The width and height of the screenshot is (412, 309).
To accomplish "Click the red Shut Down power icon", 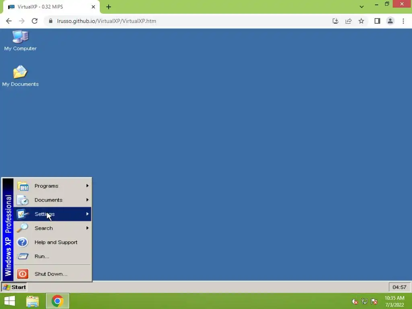I will [x=23, y=274].
